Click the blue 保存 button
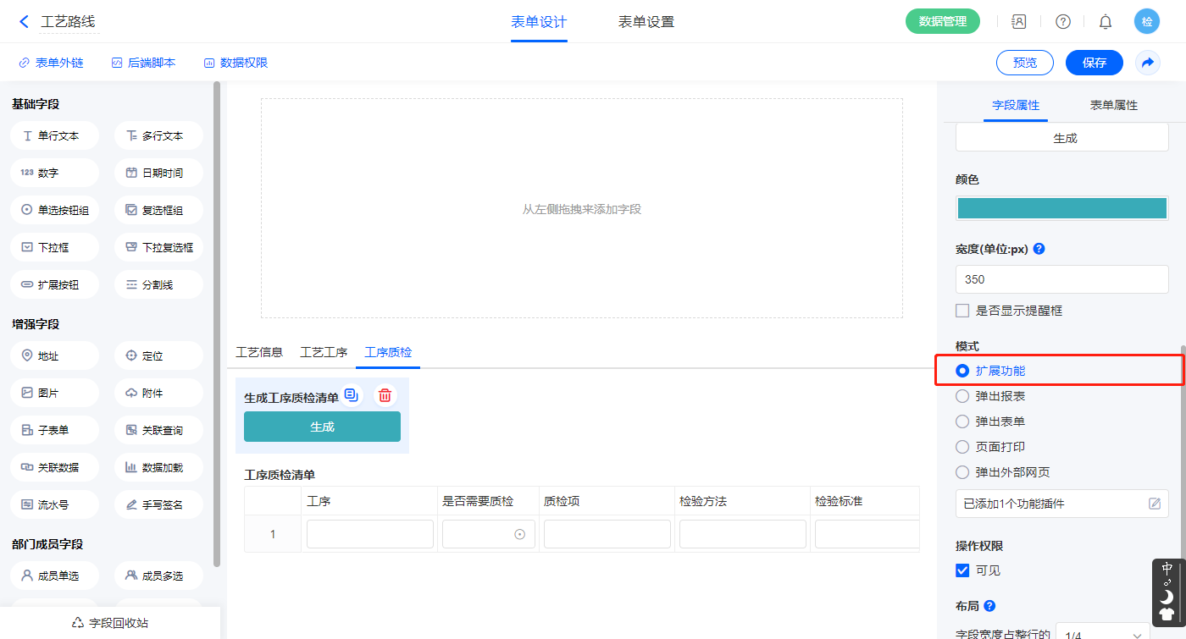This screenshot has height=639, width=1186. 1094,63
